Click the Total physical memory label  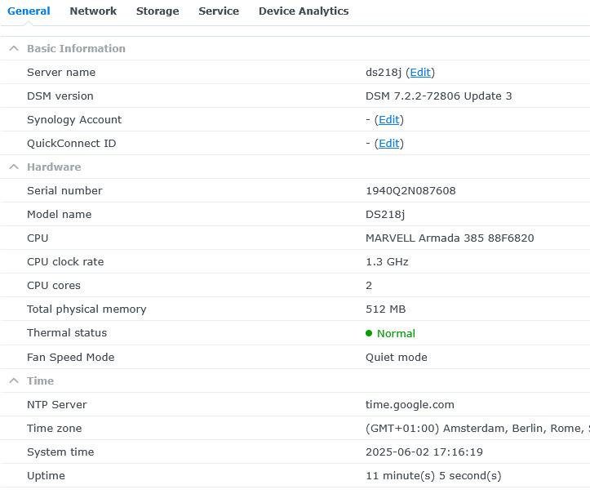click(x=87, y=309)
